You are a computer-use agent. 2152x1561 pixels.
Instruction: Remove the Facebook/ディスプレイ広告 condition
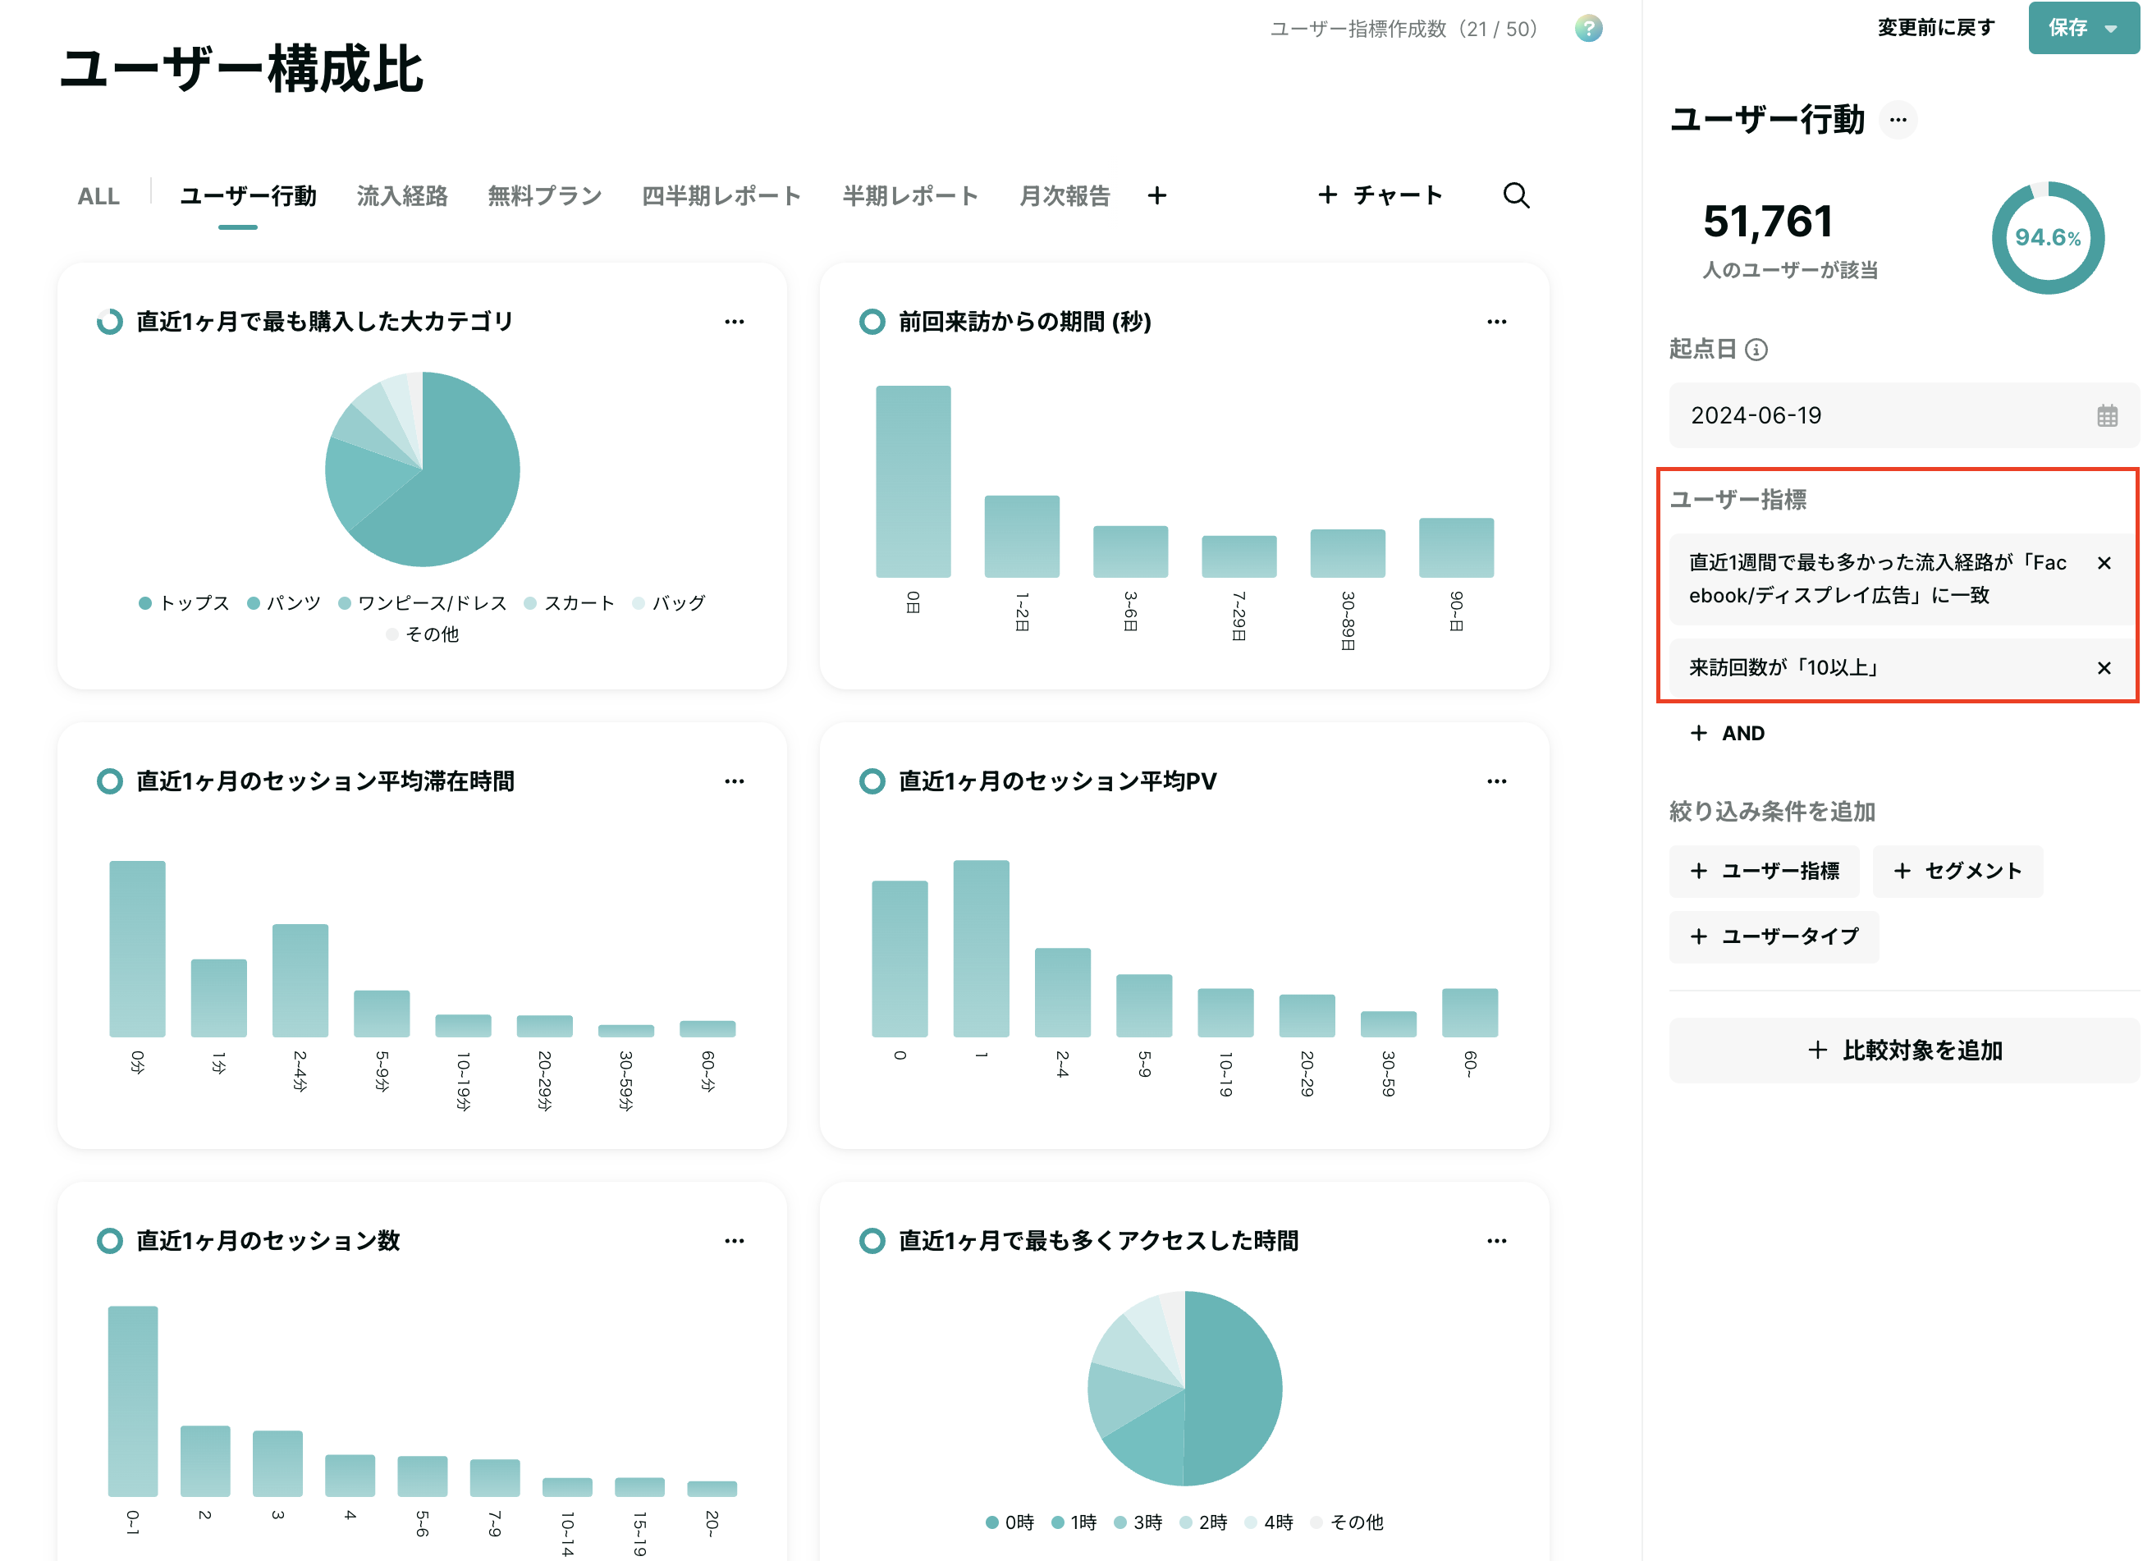tap(2103, 563)
